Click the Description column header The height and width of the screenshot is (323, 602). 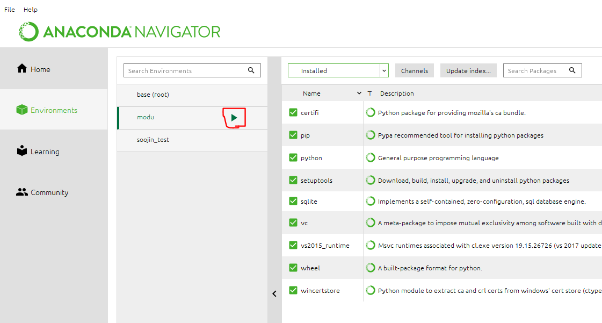point(397,94)
